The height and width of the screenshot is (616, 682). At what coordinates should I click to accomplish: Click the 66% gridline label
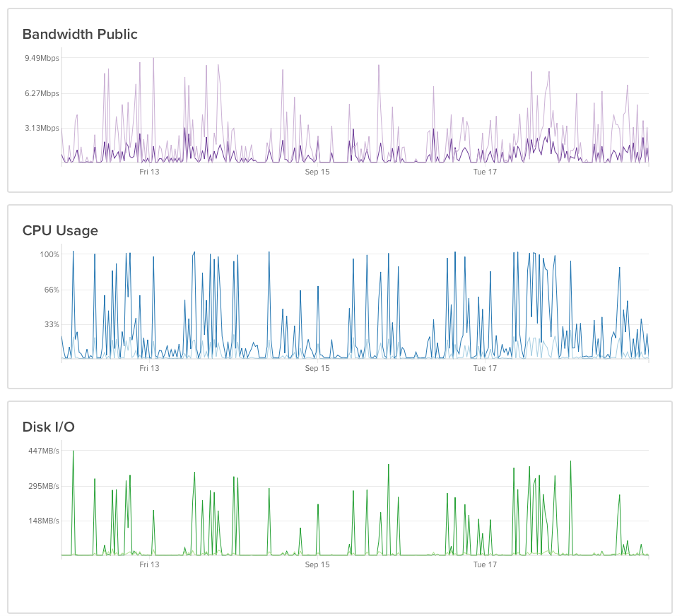click(x=50, y=289)
